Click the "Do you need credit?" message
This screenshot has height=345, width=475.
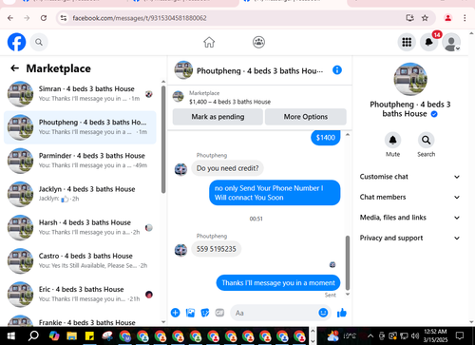pos(227,168)
